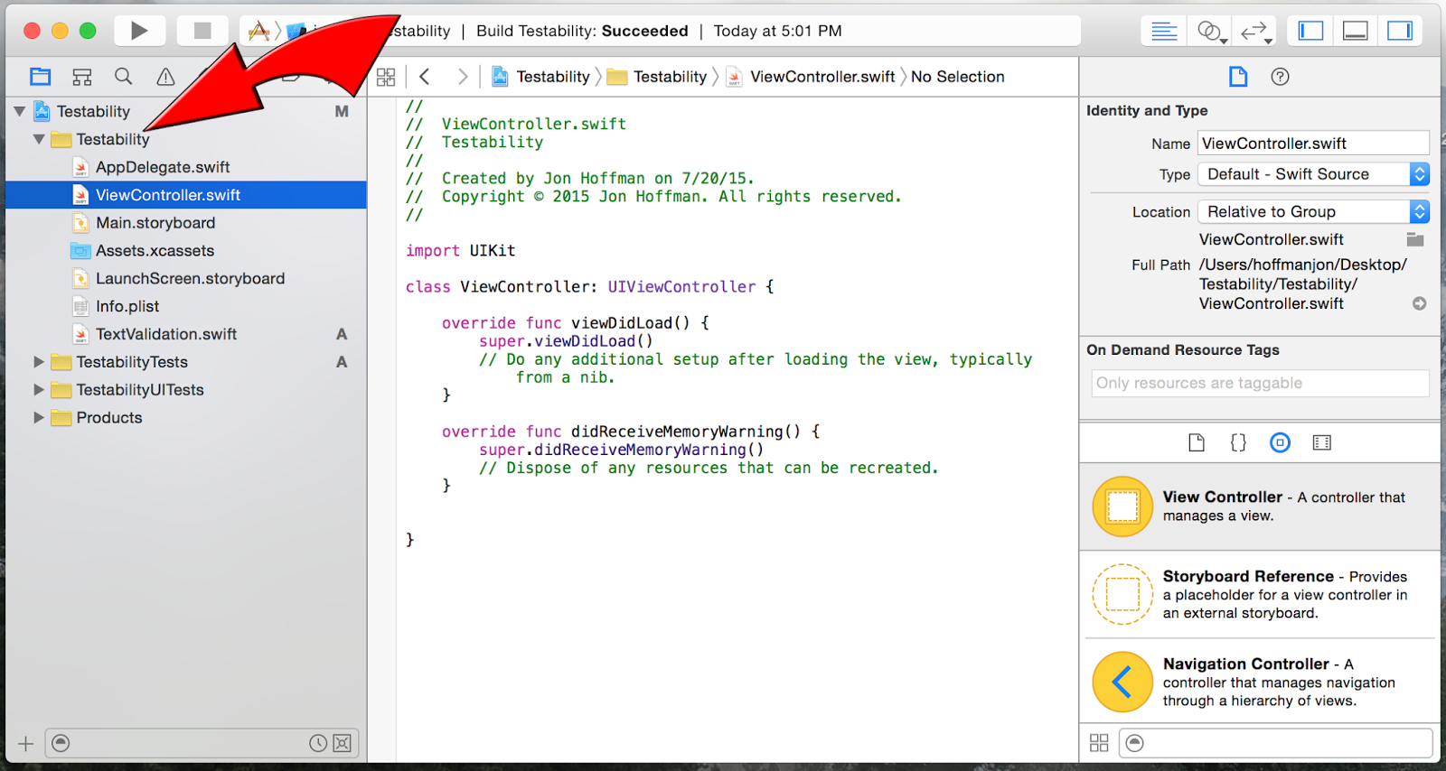Toggle object library grid view
This screenshot has width=1446, height=771.
click(1099, 743)
